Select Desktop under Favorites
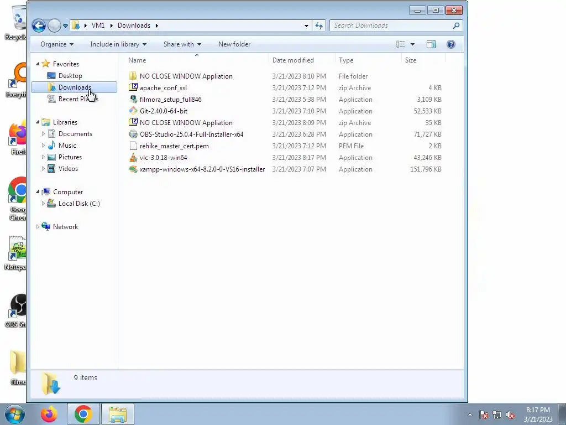The height and width of the screenshot is (425, 566). pyautogui.click(x=70, y=75)
